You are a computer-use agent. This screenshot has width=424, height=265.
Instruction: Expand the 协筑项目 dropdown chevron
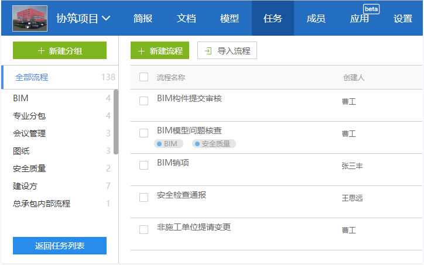pyautogui.click(x=106, y=18)
